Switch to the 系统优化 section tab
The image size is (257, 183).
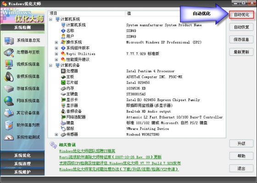click(22, 155)
